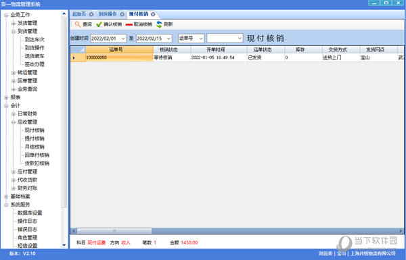Collapse the 应收管理 tree node

(x=14, y=122)
